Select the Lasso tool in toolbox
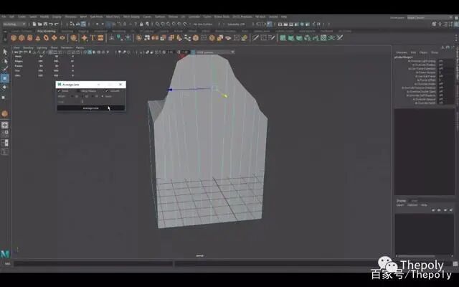459x287 pixels. (x=5, y=61)
